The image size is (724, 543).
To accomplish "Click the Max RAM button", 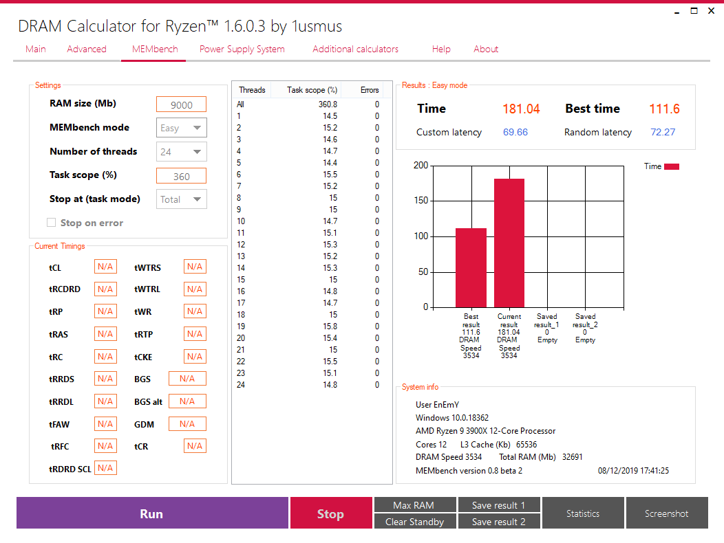I will tap(415, 505).
